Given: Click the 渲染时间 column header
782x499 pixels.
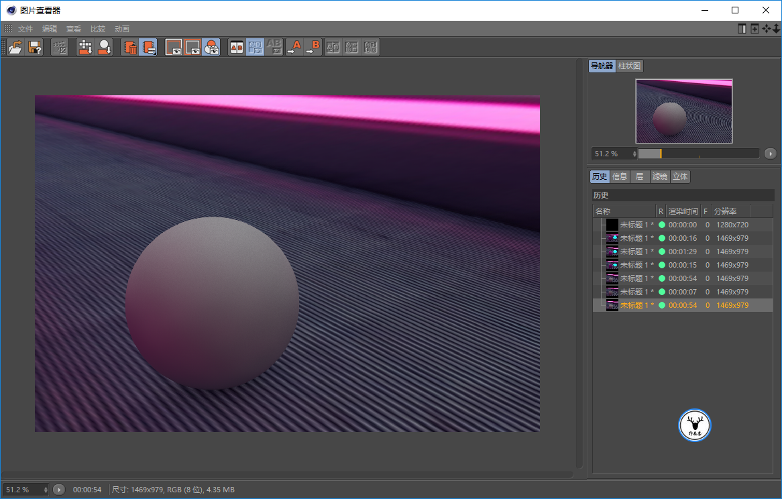Looking at the screenshot, I should (x=683, y=211).
